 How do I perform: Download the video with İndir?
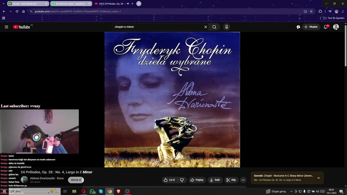click(215, 180)
